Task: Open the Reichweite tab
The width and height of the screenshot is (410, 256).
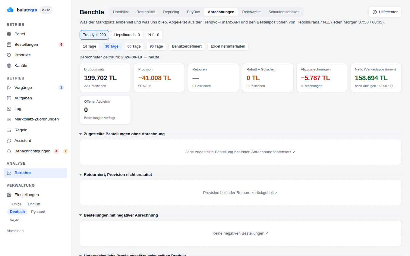Action: (x=251, y=12)
